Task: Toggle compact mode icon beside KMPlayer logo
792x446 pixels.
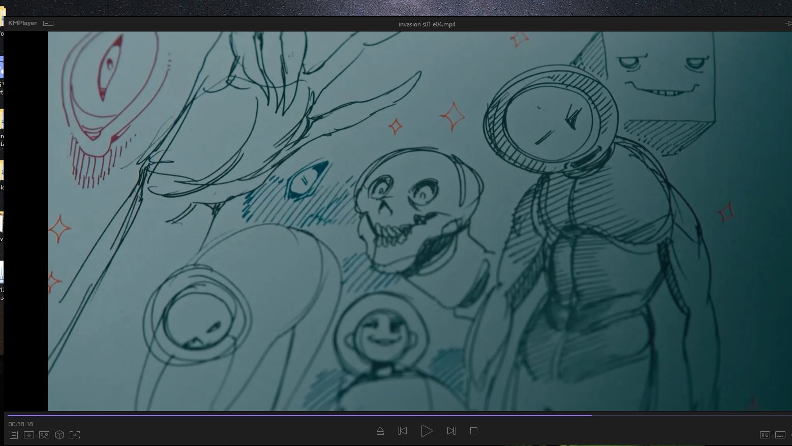Action: (48, 23)
